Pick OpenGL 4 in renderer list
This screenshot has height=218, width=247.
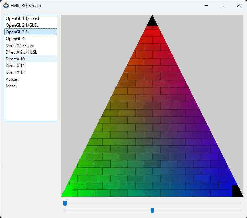point(15,39)
